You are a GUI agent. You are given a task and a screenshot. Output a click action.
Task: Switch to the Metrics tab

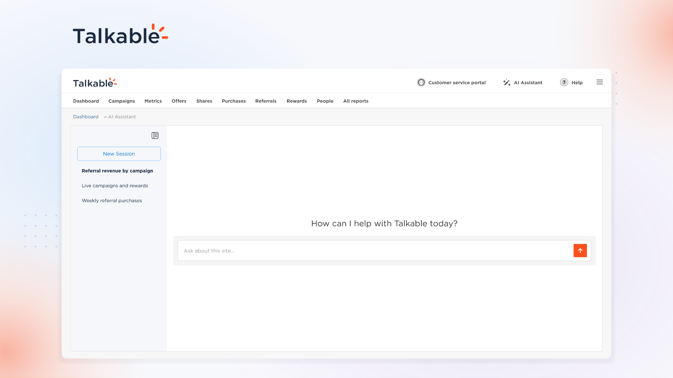153,101
